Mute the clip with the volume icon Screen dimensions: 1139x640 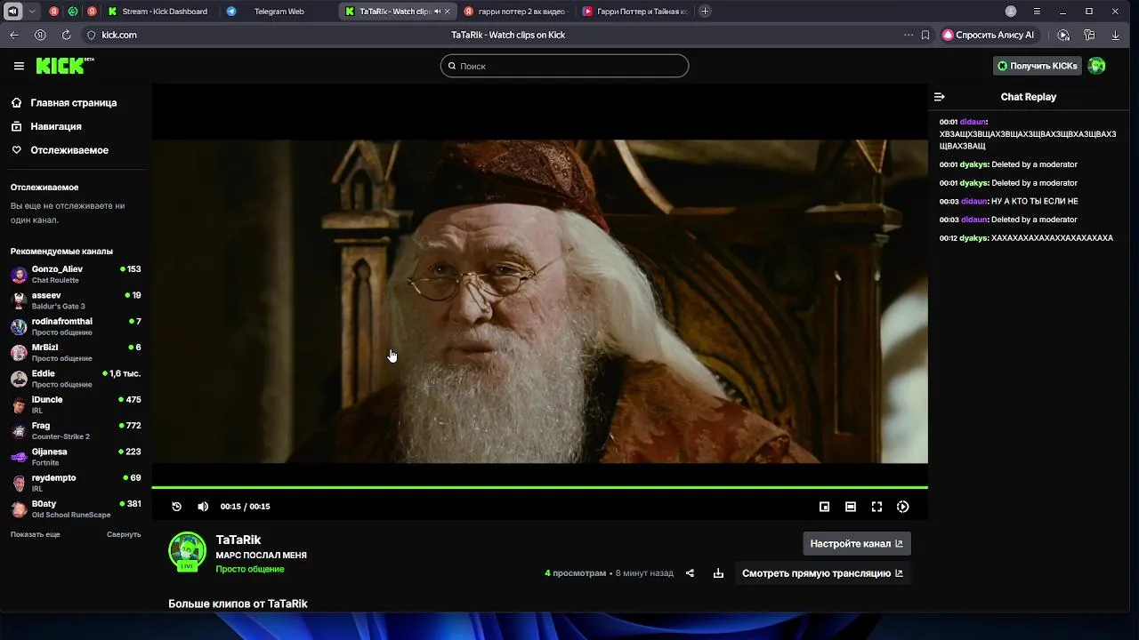click(203, 507)
